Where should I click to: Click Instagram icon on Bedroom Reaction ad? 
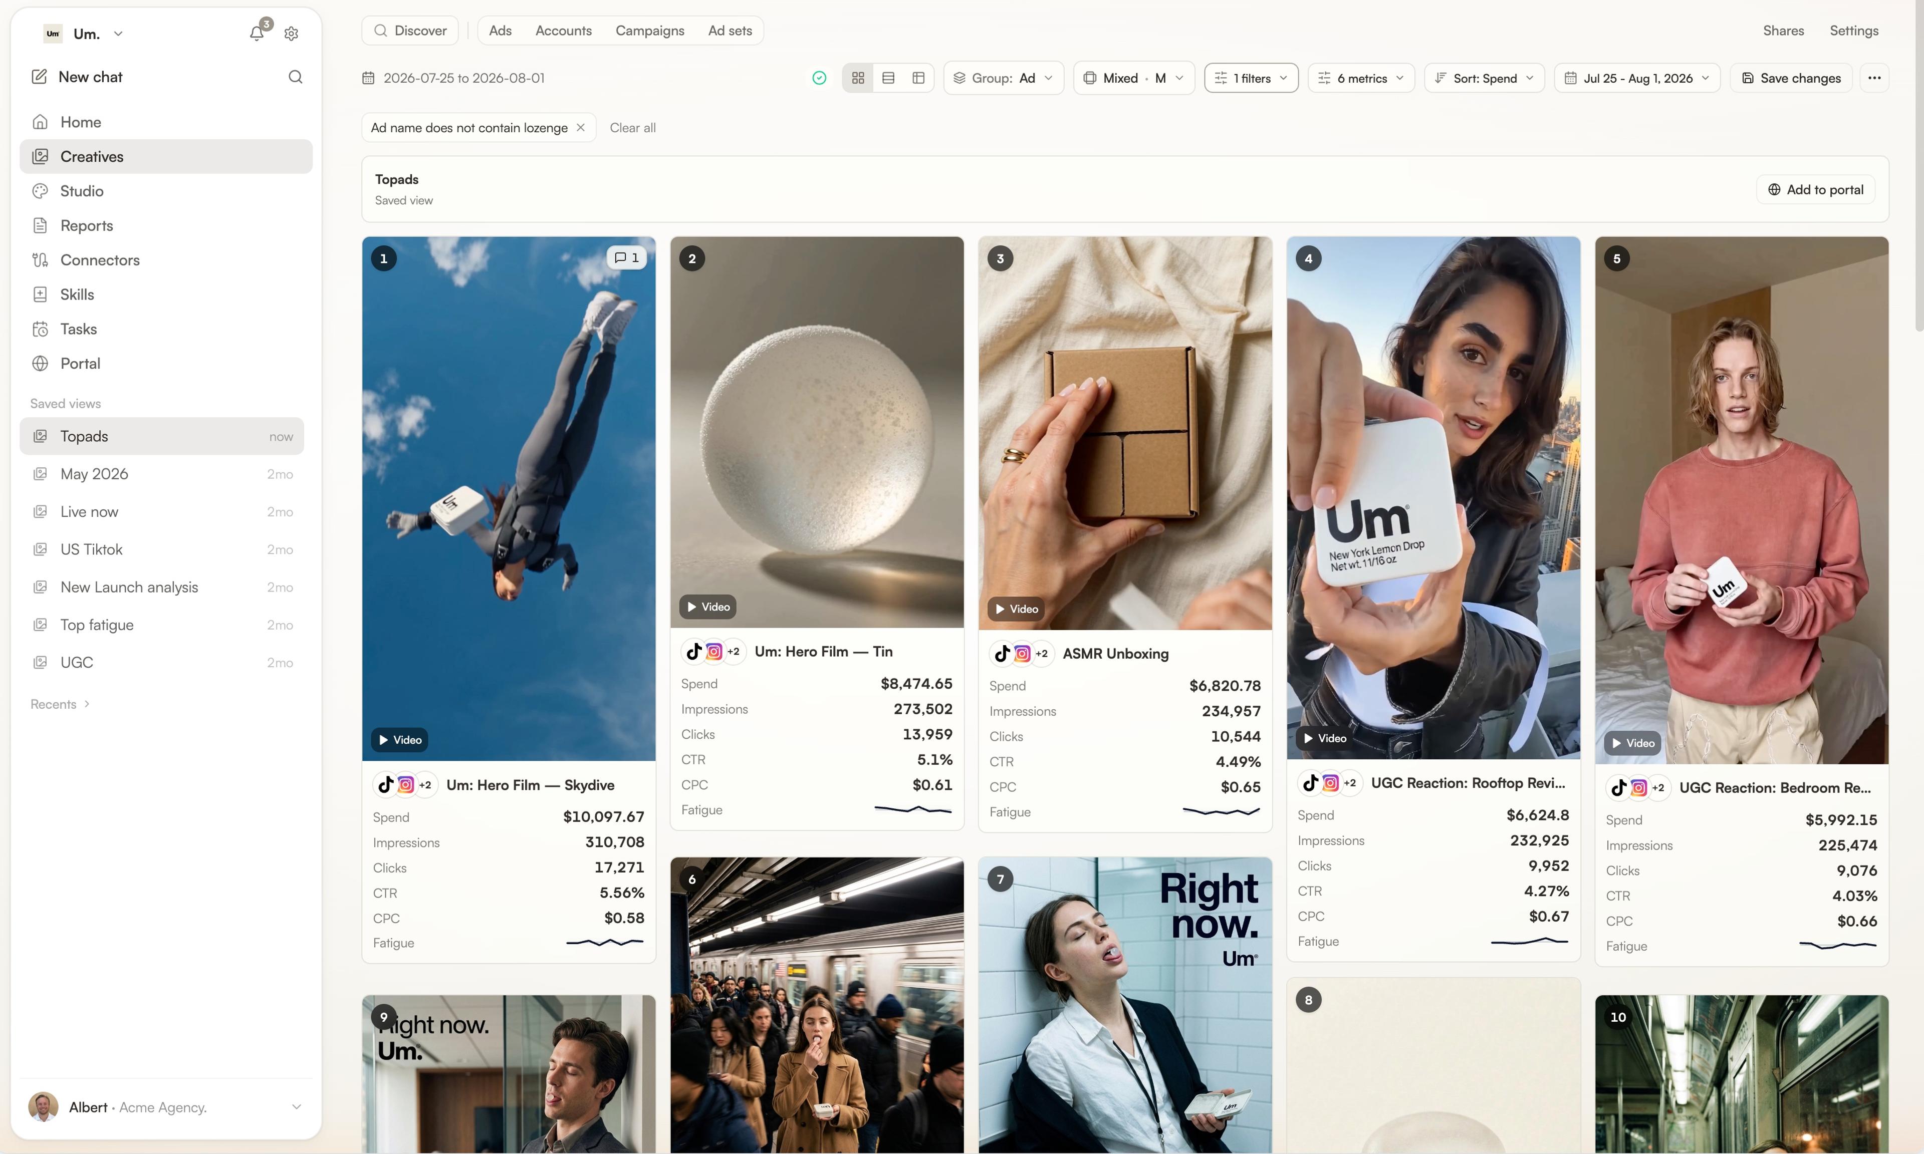(1638, 787)
